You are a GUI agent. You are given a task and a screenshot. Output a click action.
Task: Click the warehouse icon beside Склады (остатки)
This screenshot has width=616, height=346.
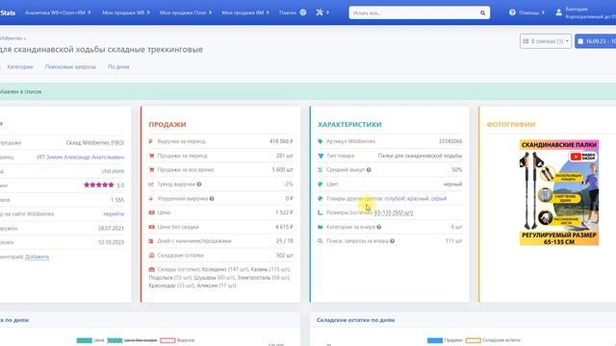pyautogui.click(x=152, y=269)
